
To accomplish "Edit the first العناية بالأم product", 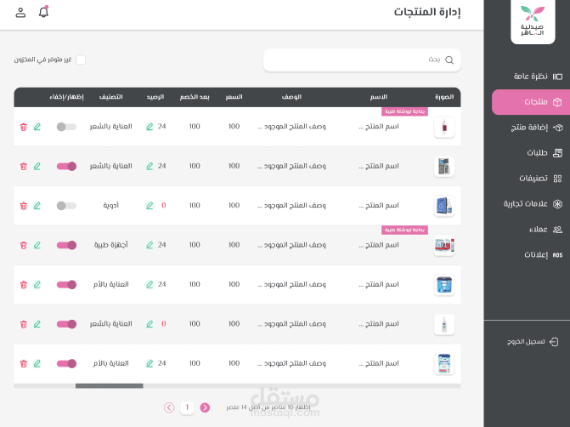I will click(37, 284).
